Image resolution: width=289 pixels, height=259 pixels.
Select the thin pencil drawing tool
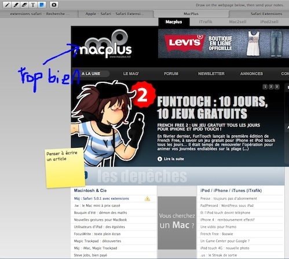(x=7, y=5)
